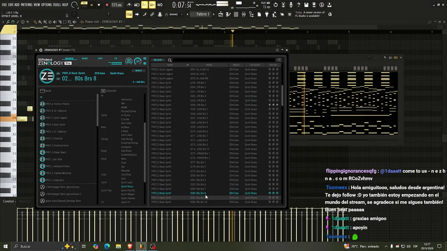Click the preset list vertical scrollbar
447x251 pixels.
pos(282,96)
